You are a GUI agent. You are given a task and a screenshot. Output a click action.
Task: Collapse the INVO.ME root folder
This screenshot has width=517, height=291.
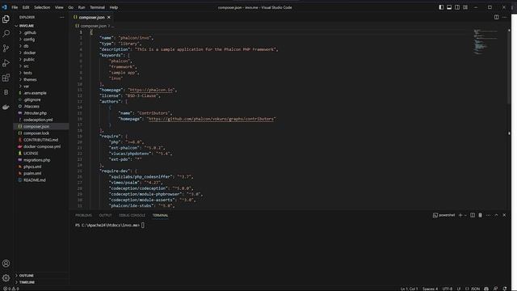pos(27,26)
